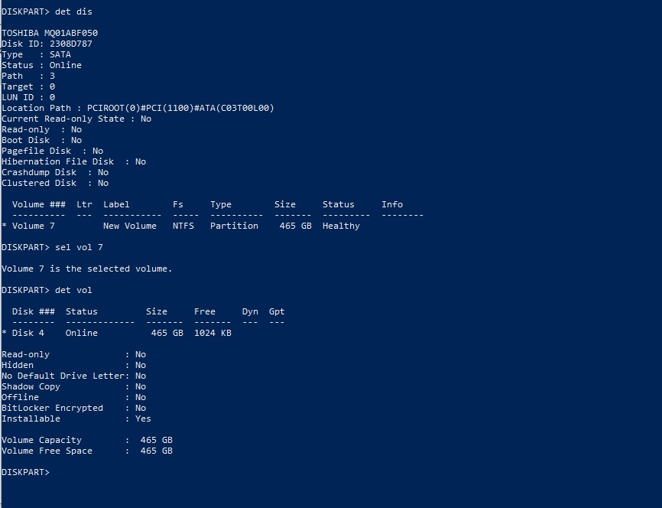The height and width of the screenshot is (508, 662).
Task: Click "Volume 7 is the selected volume" message
Action: click(x=87, y=269)
